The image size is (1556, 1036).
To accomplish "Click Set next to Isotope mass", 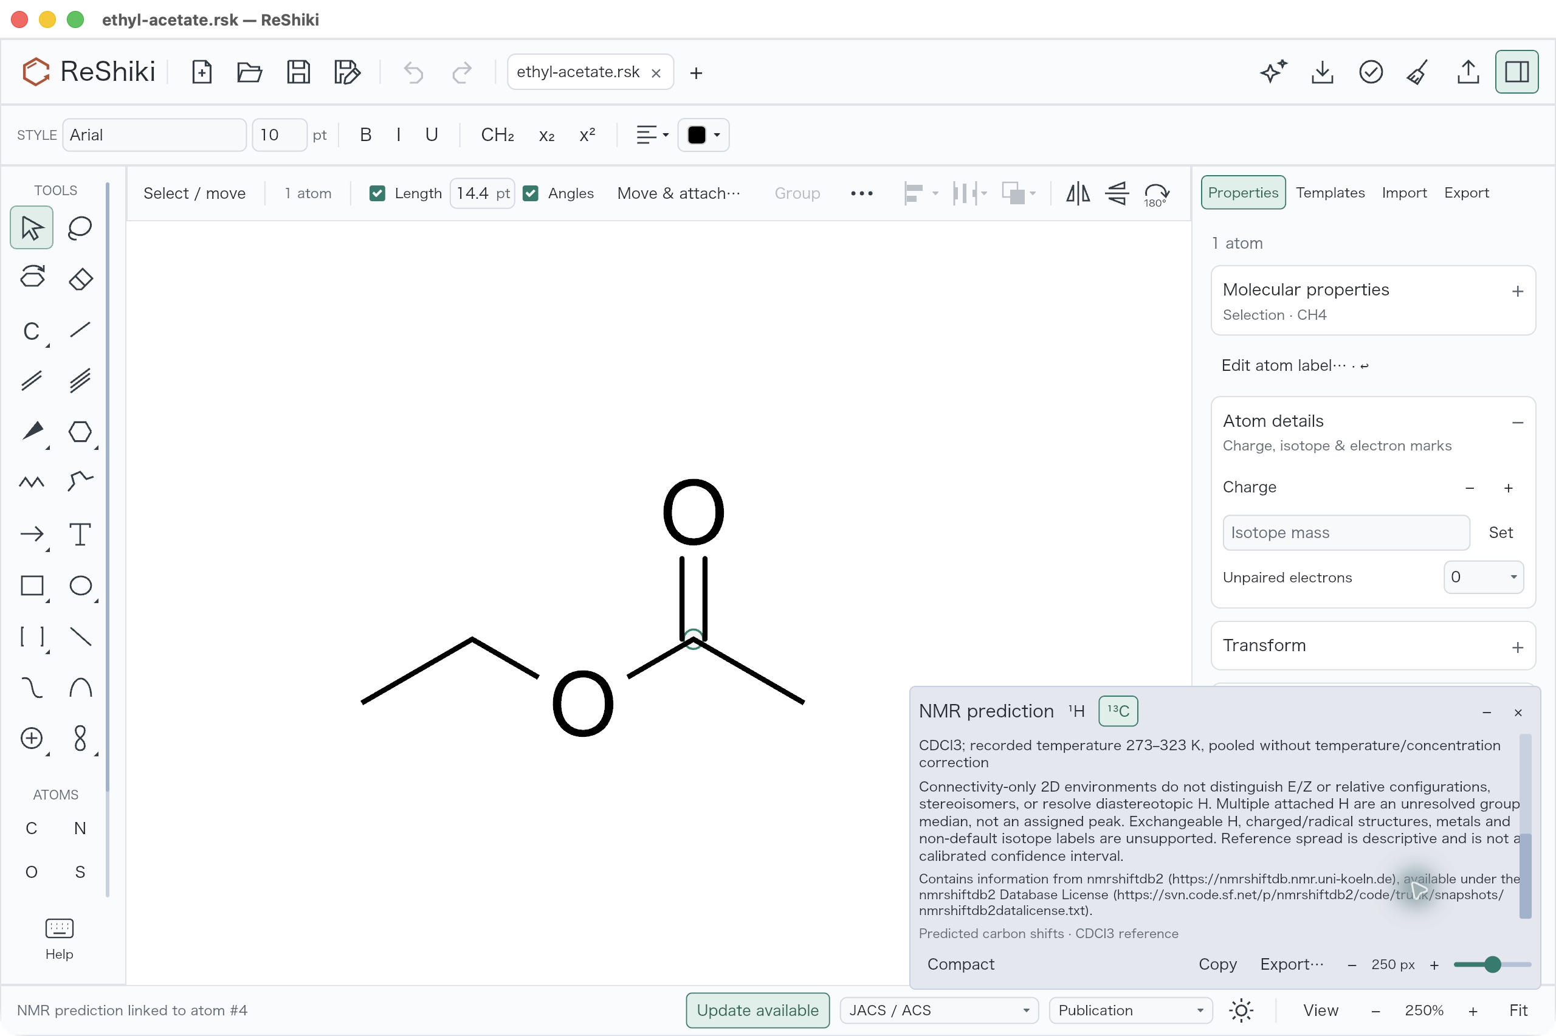I will (x=1500, y=533).
